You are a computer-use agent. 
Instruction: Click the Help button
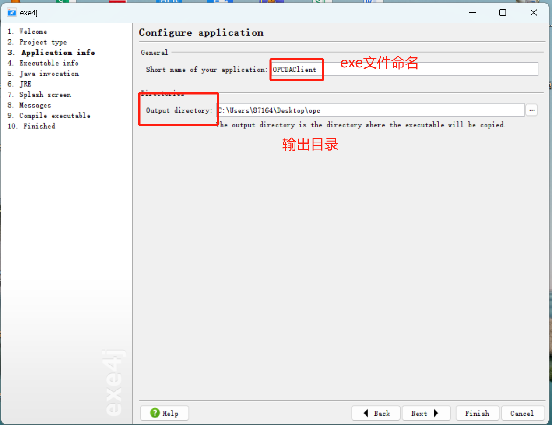point(164,413)
